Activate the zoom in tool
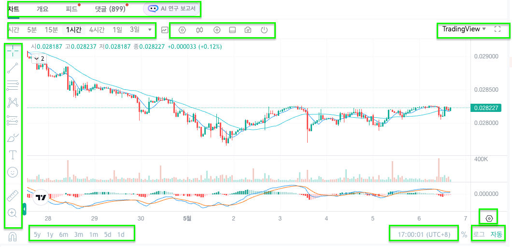The image size is (512, 247). (x=13, y=213)
